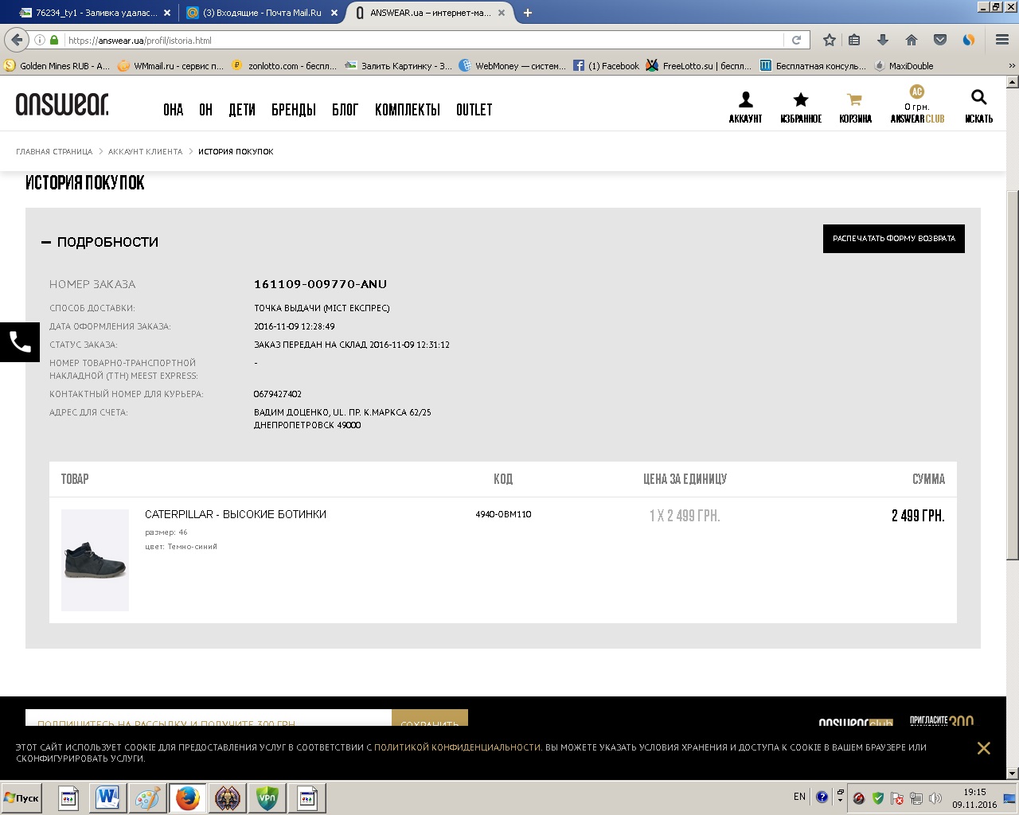This screenshot has width=1019, height=815.
Task: Click the green padlock site identity icon
Action: pos(54,40)
